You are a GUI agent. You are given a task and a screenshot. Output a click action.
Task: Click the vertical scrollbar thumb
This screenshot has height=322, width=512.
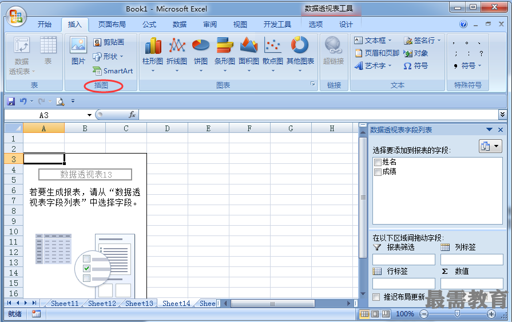tap(363, 198)
